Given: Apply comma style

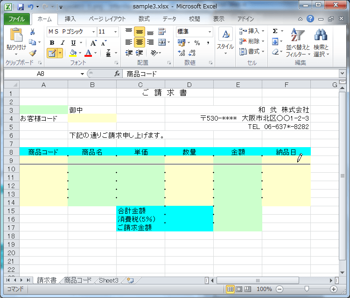Looking at the screenshot, I should pyautogui.click(x=208, y=42).
